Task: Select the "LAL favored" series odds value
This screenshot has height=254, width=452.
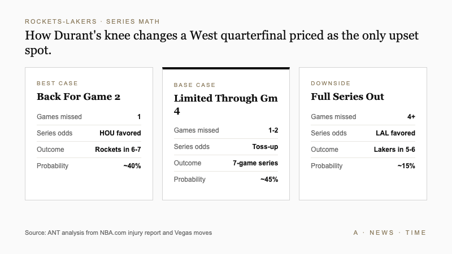Action: coord(395,133)
